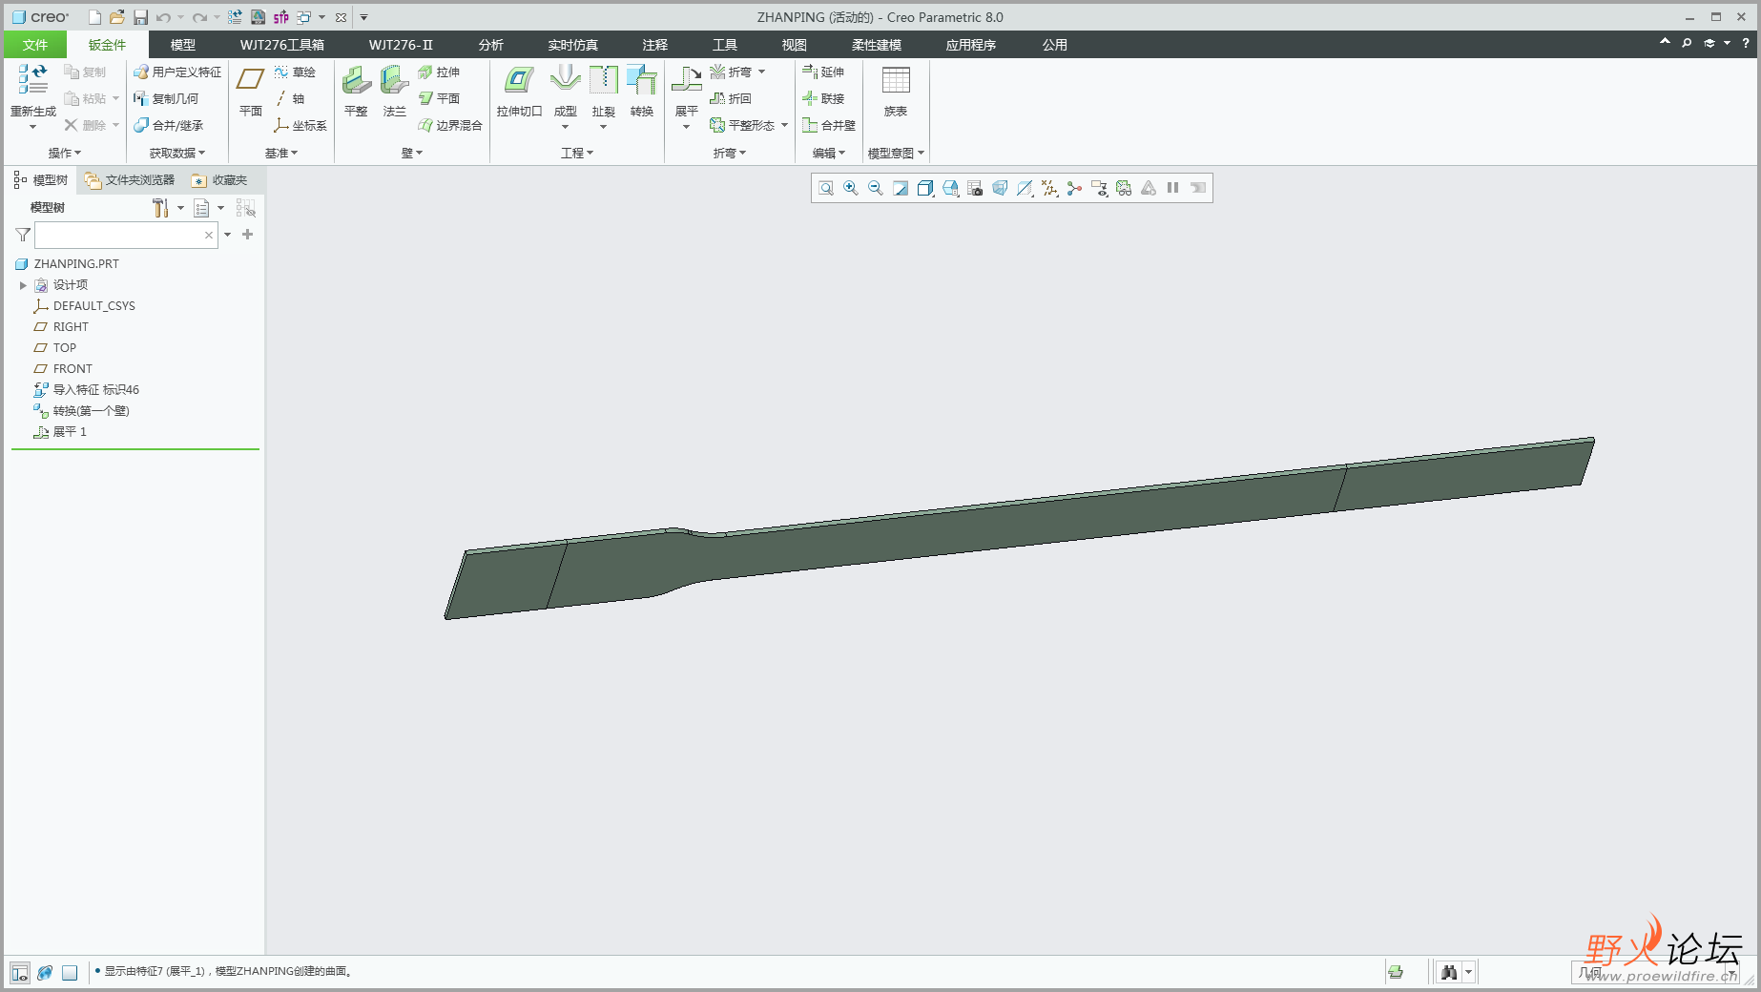
Task: Click the Form (成型) tool icon
Action: 566,79
